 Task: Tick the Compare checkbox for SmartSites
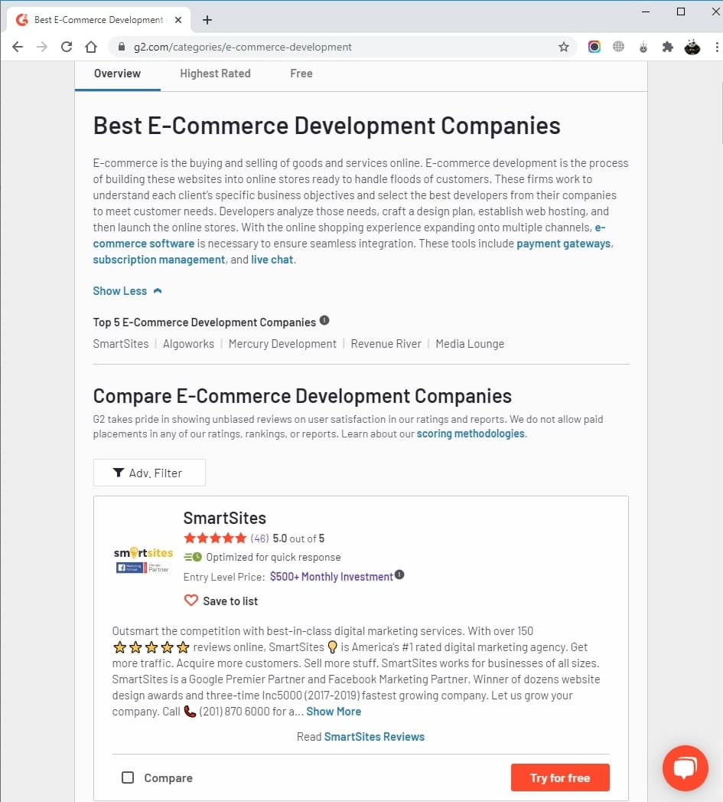pos(128,777)
